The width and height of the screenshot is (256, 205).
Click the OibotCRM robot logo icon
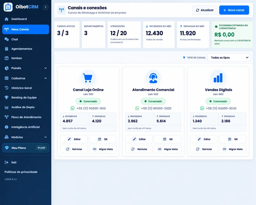tap(8, 7)
